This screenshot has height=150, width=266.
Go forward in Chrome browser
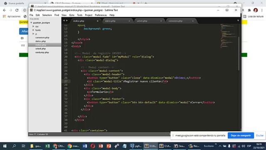(11, 10)
